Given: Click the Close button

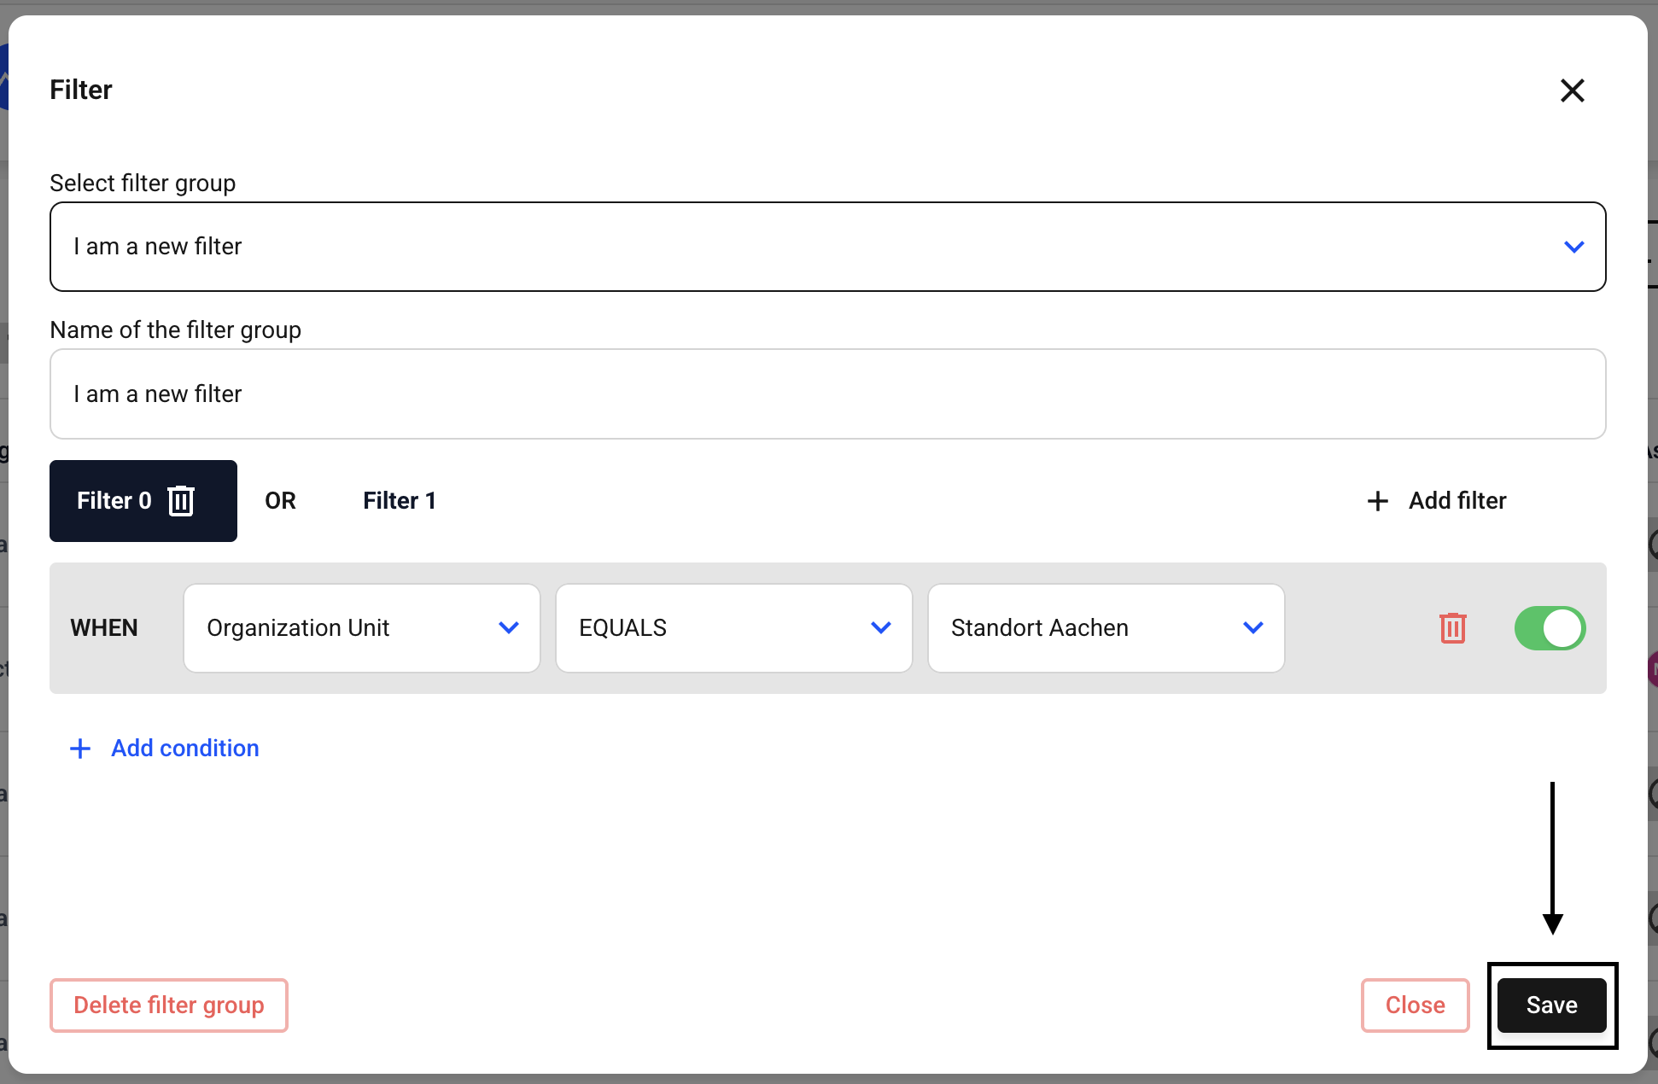Looking at the screenshot, I should [1415, 1005].
